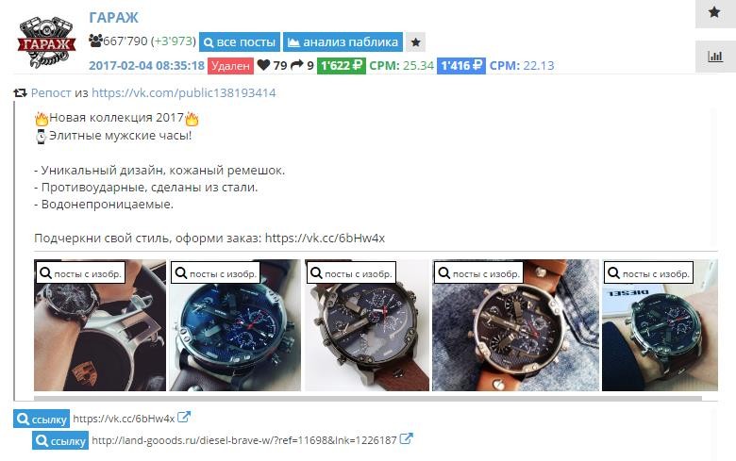Image resolution: width=736 pixels, height=461 pixels.
Task: Click the green 1'622 ₽ price badge
Action: [342, 66]
